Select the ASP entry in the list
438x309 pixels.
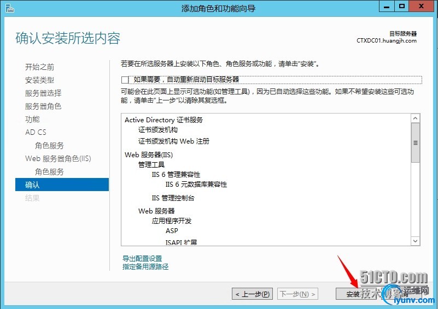(172, 230)
